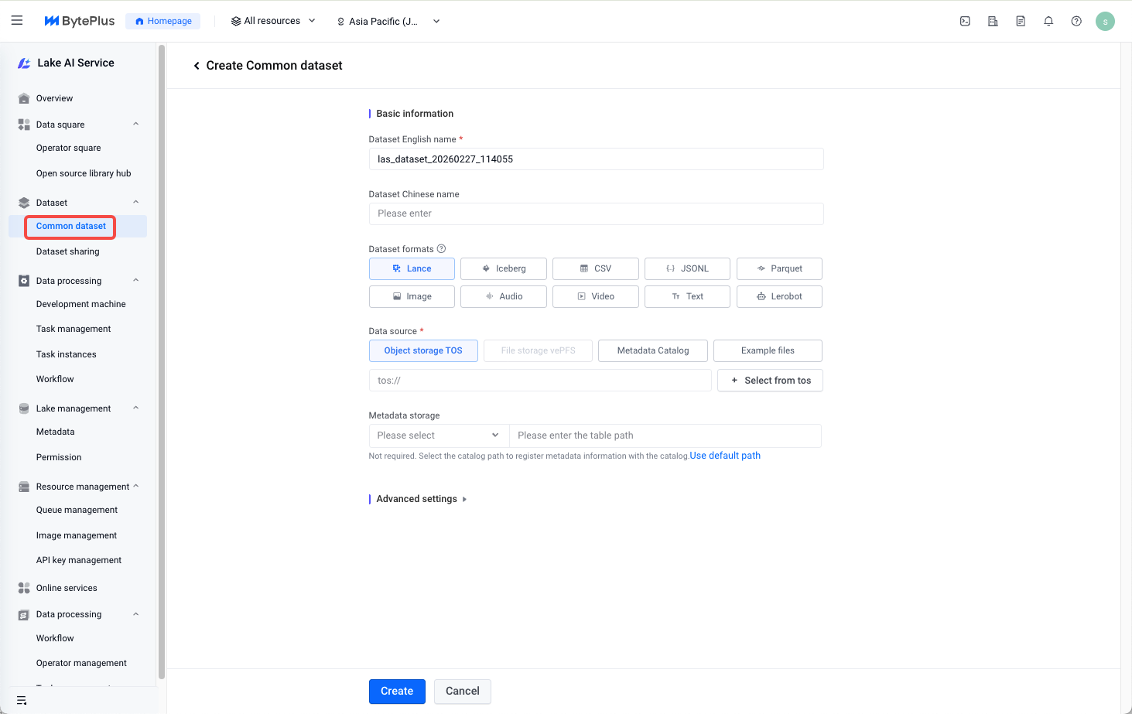1132x714 pixels.
Task: Open the cloud shell terminal icon
Action: [x=965, y=22]
